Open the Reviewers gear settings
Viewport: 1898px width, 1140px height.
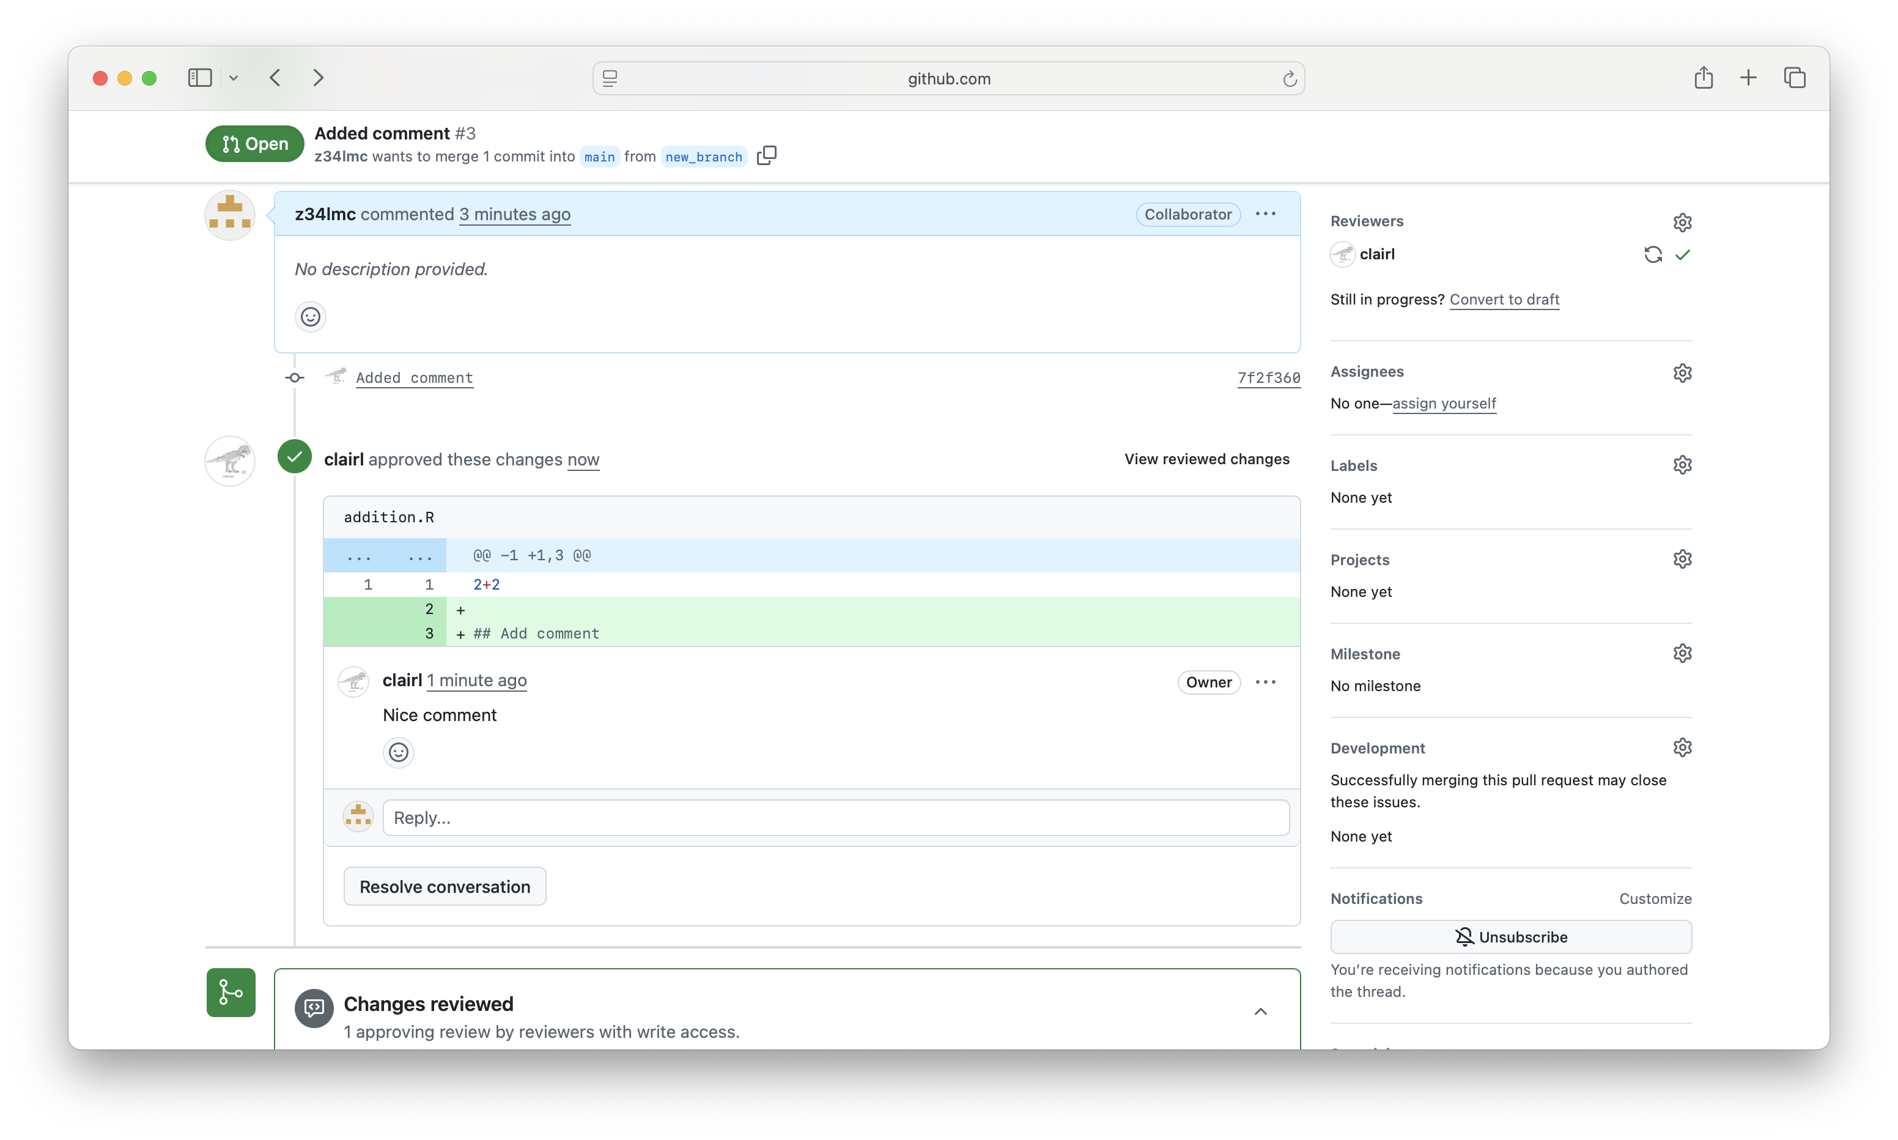1682,222
